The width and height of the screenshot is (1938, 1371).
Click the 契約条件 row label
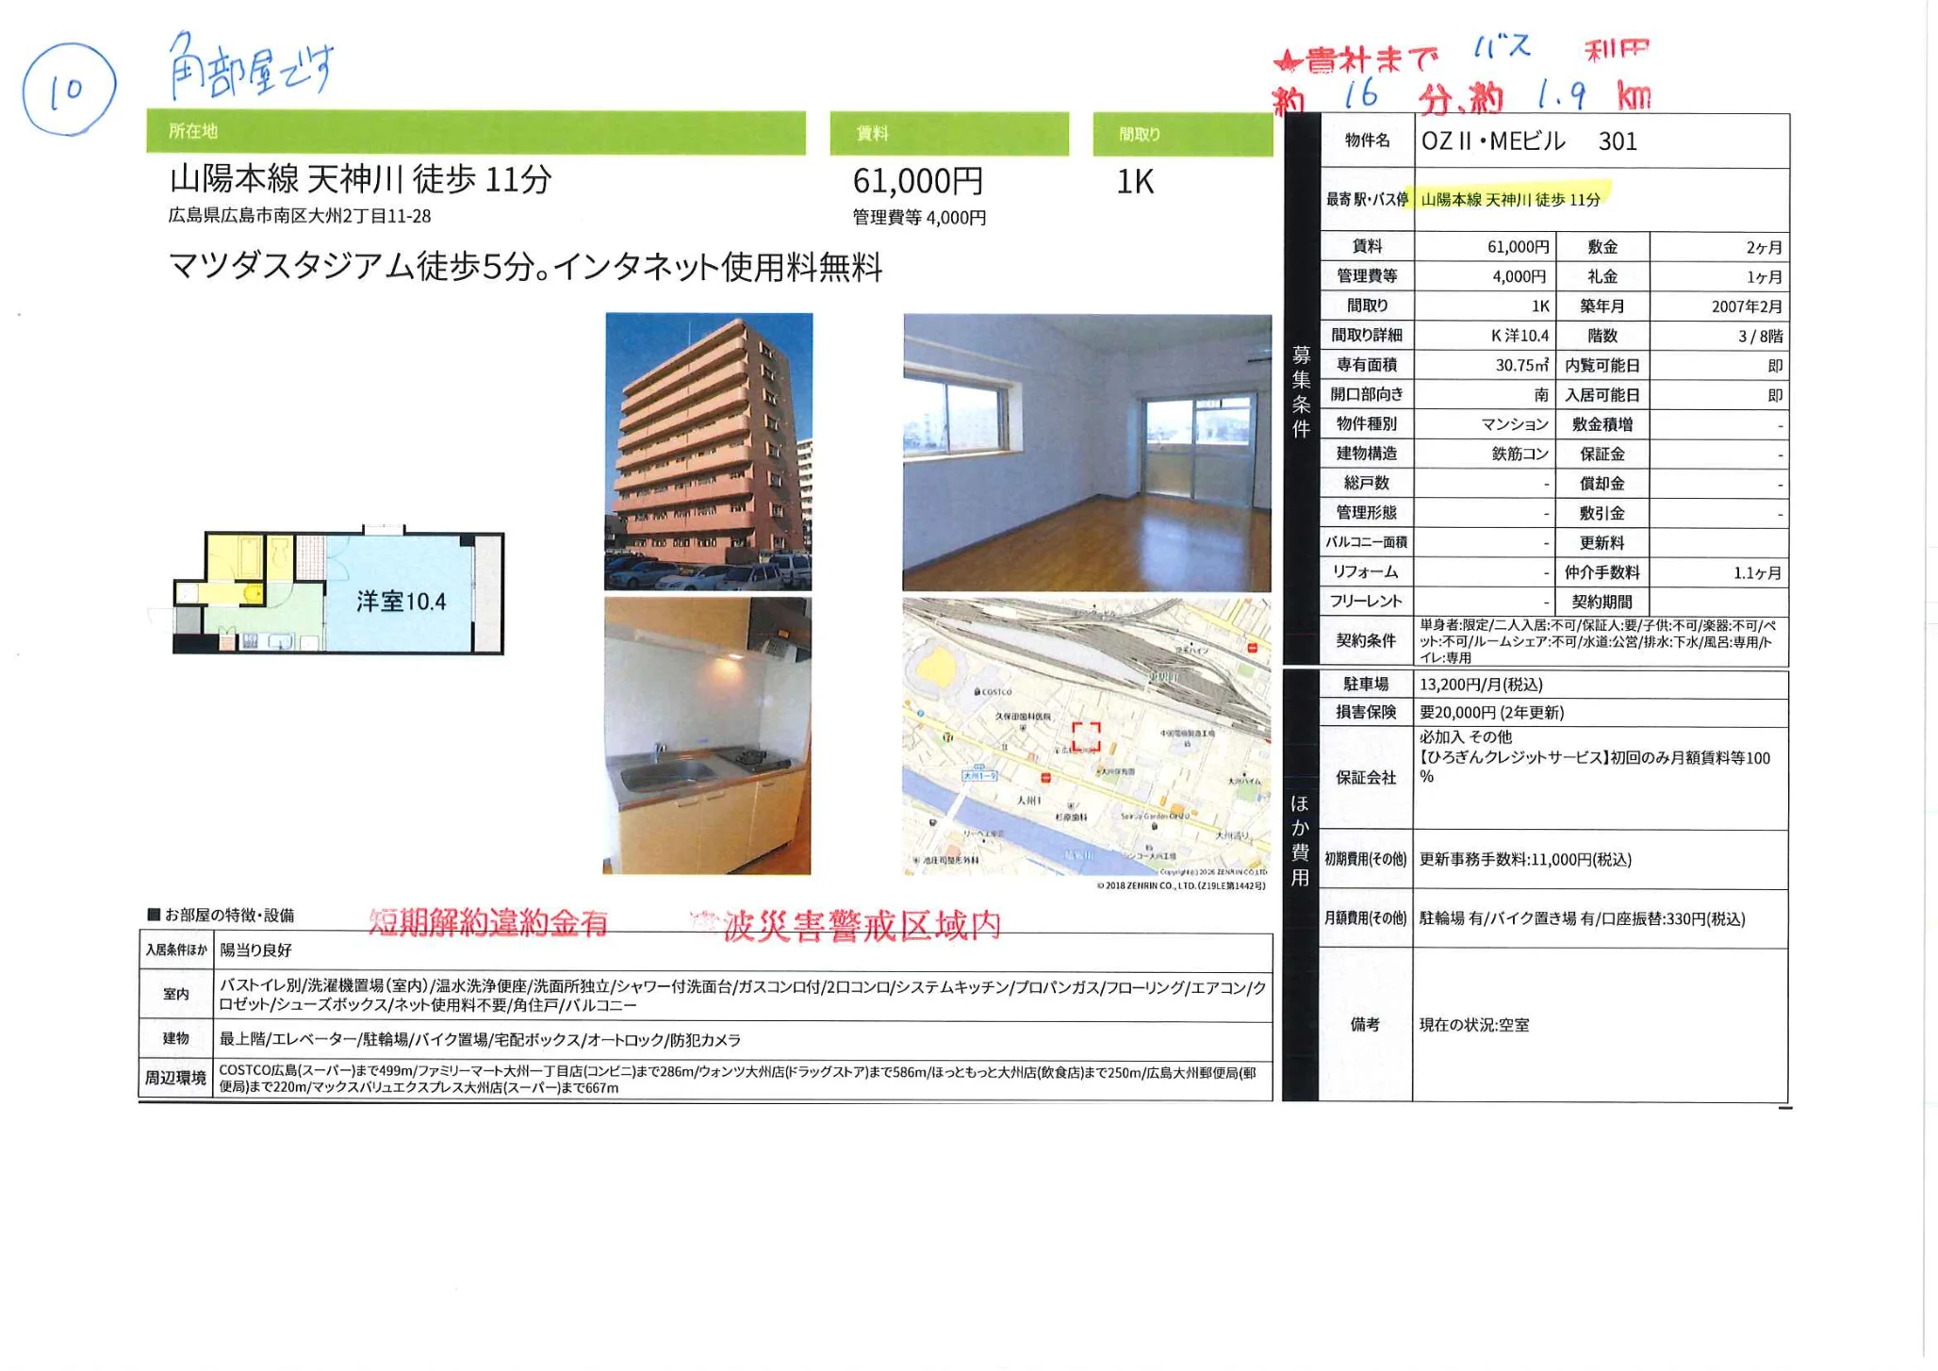(1365, 641)
